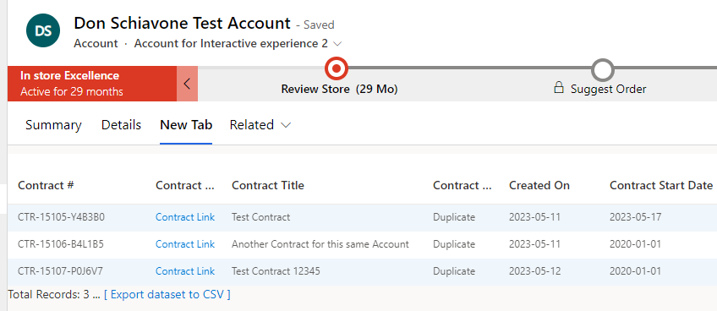The width and height of the screenshot is (717, 311).
Task: Open the Review Store (29 Mo) stage label
Action: click(x=339, y=89)
